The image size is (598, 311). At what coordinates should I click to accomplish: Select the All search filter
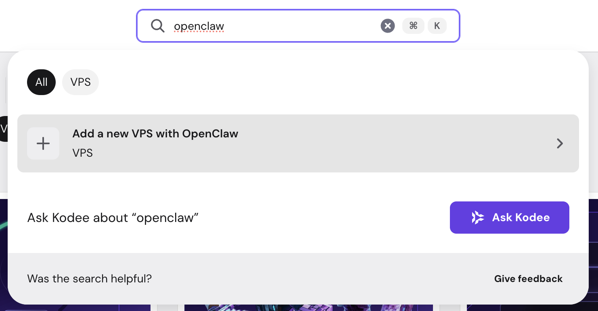tap(41, 82)
